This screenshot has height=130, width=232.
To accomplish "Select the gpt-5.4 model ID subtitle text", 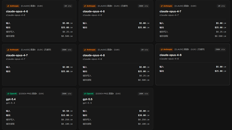I will pyautogui.click(x=10, y=103).
